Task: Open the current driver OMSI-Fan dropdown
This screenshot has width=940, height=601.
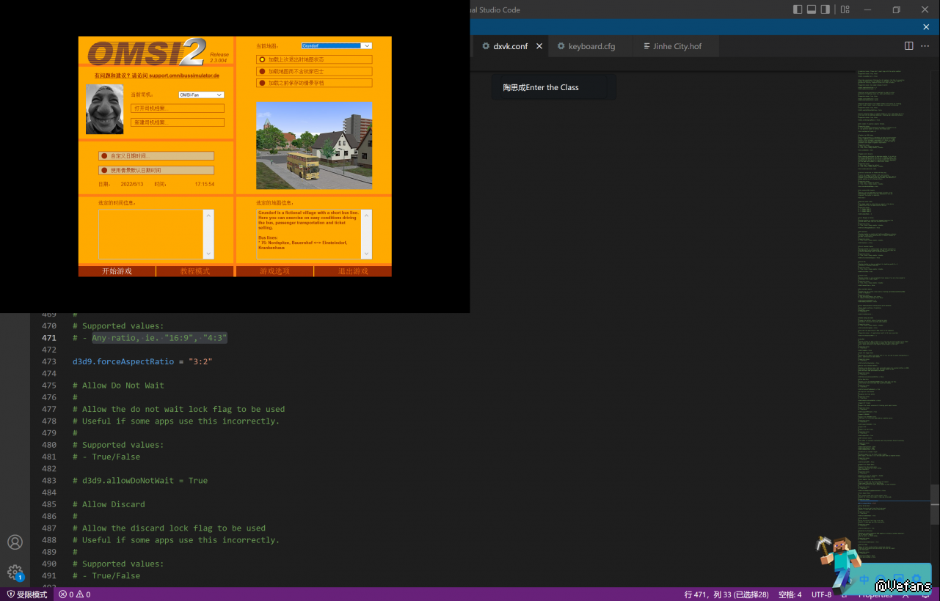Action: [201, 95]
